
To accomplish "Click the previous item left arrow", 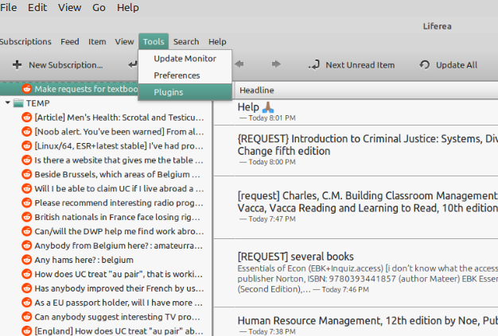I will [x=239, y=64].
